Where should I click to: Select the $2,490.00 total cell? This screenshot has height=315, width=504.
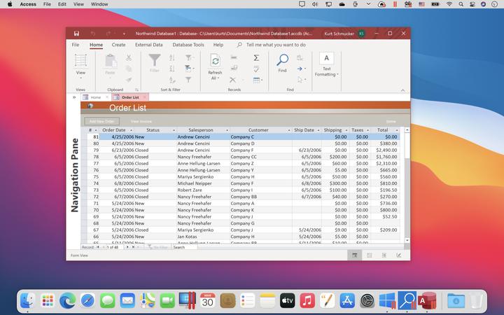tap(385, 150)
